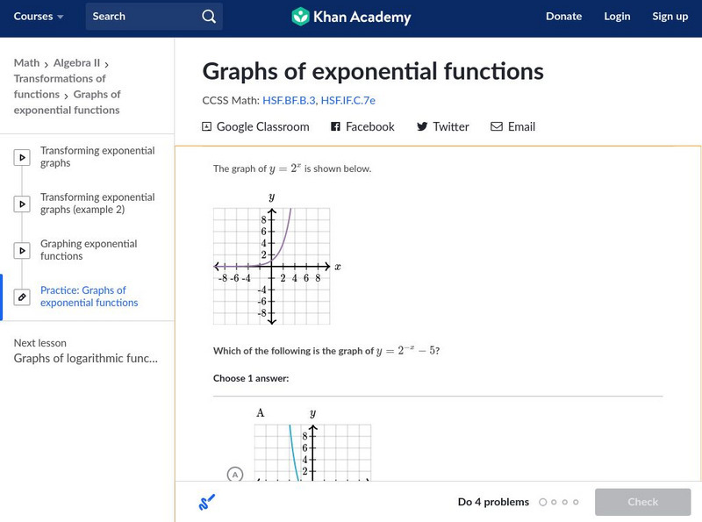Screen dimensions: 702x522
Task: Play Transforming exponential graphs video
Action: 23,158
